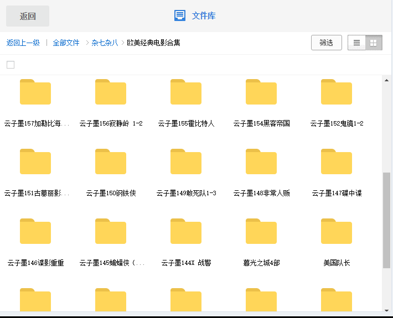Viewport: 393px width, 318px height.
Task: Tick the select-all checkbox
Action: pos(11,65)
